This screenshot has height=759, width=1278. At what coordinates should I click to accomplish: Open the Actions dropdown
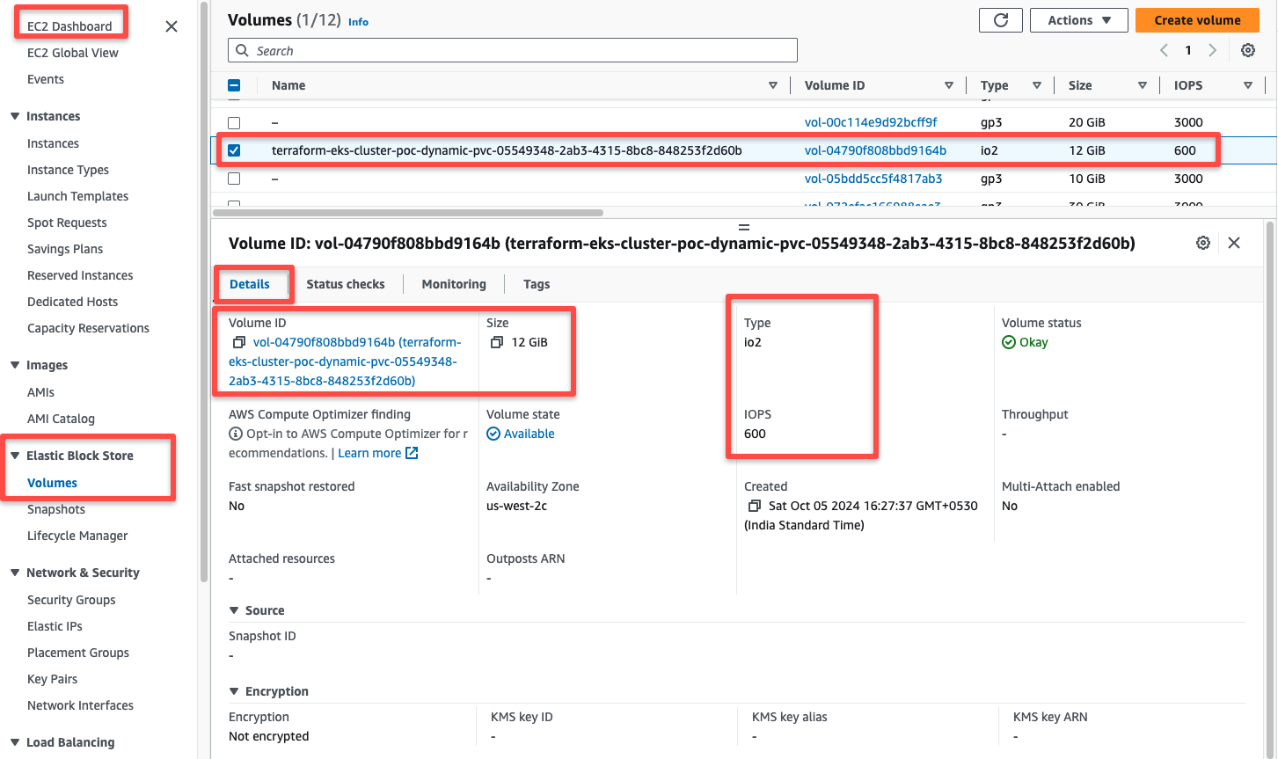(x=1078, y=19)
